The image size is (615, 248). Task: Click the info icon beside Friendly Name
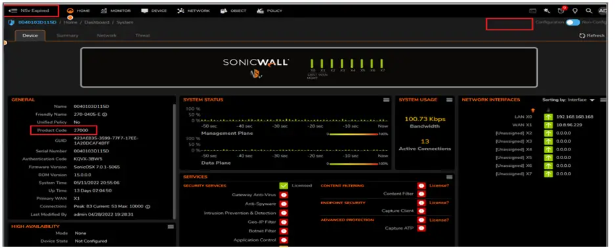(105, 115)
